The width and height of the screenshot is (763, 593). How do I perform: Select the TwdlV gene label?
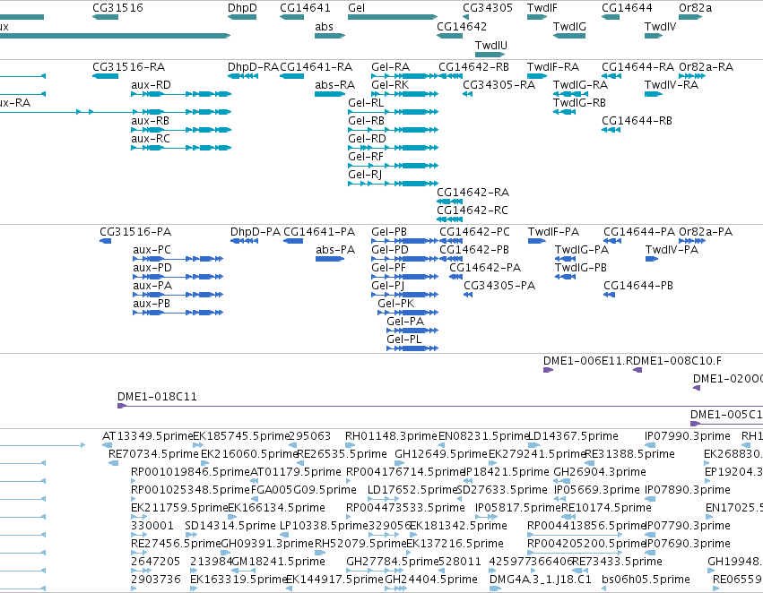pos(660,27)
